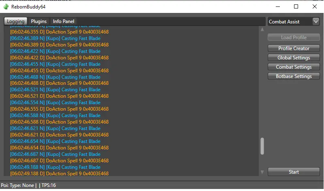The height and width of the screenshot is (191, 324).
Task: Select log line 06:02:46.654 D DoAction Spell
Action: coord(59,148)
